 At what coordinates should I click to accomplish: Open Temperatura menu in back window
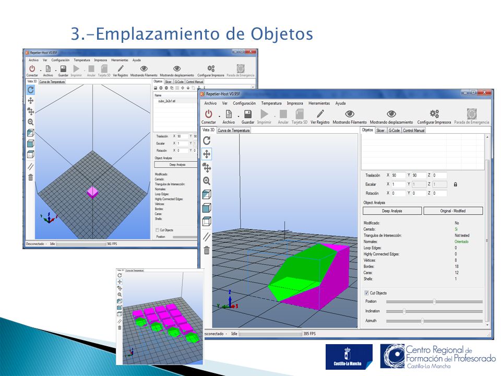tap(82, 60)
